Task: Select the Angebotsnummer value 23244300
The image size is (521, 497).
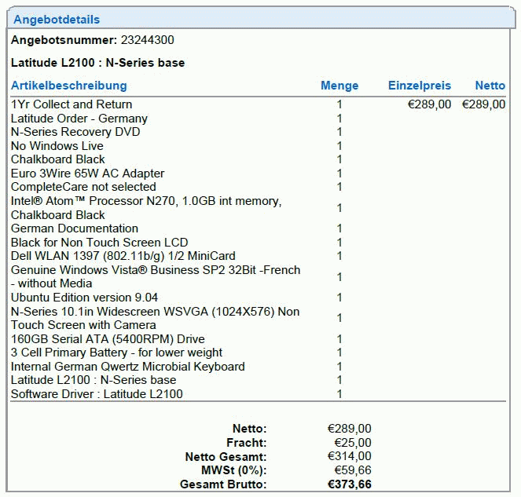Action: 147,40
